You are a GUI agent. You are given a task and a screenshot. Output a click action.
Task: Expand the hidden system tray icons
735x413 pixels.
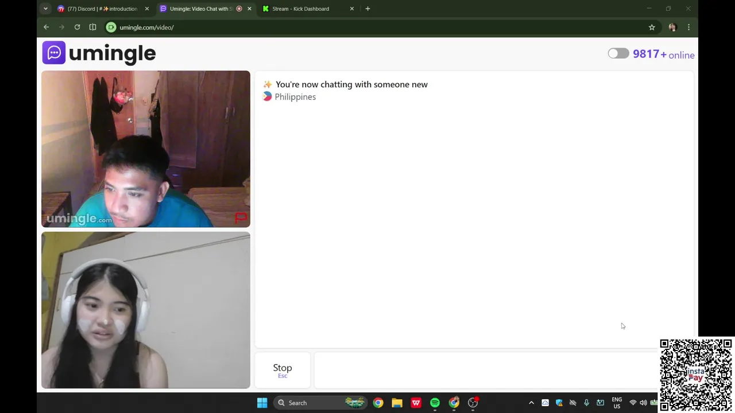(x=531, y=403)
